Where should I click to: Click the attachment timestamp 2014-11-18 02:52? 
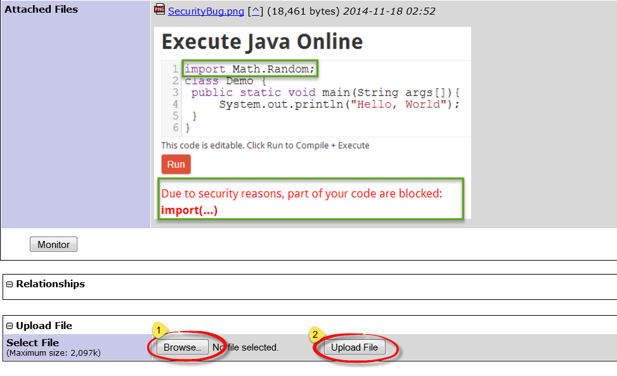coord(389,11)
